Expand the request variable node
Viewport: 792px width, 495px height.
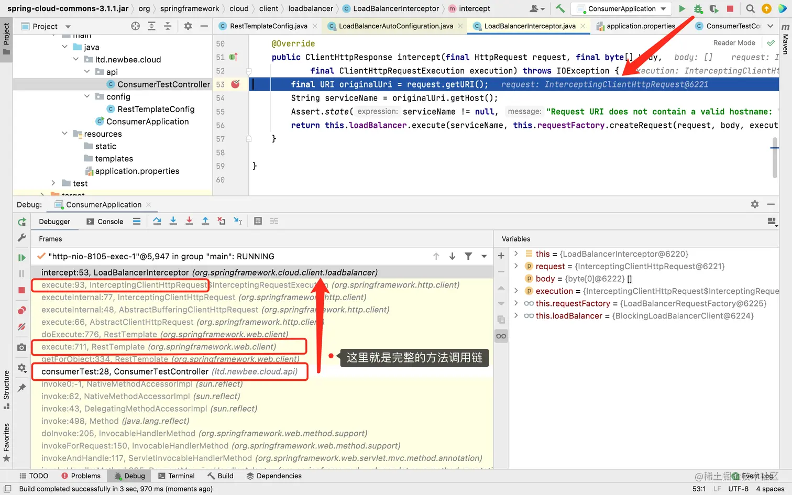point(516,266)
